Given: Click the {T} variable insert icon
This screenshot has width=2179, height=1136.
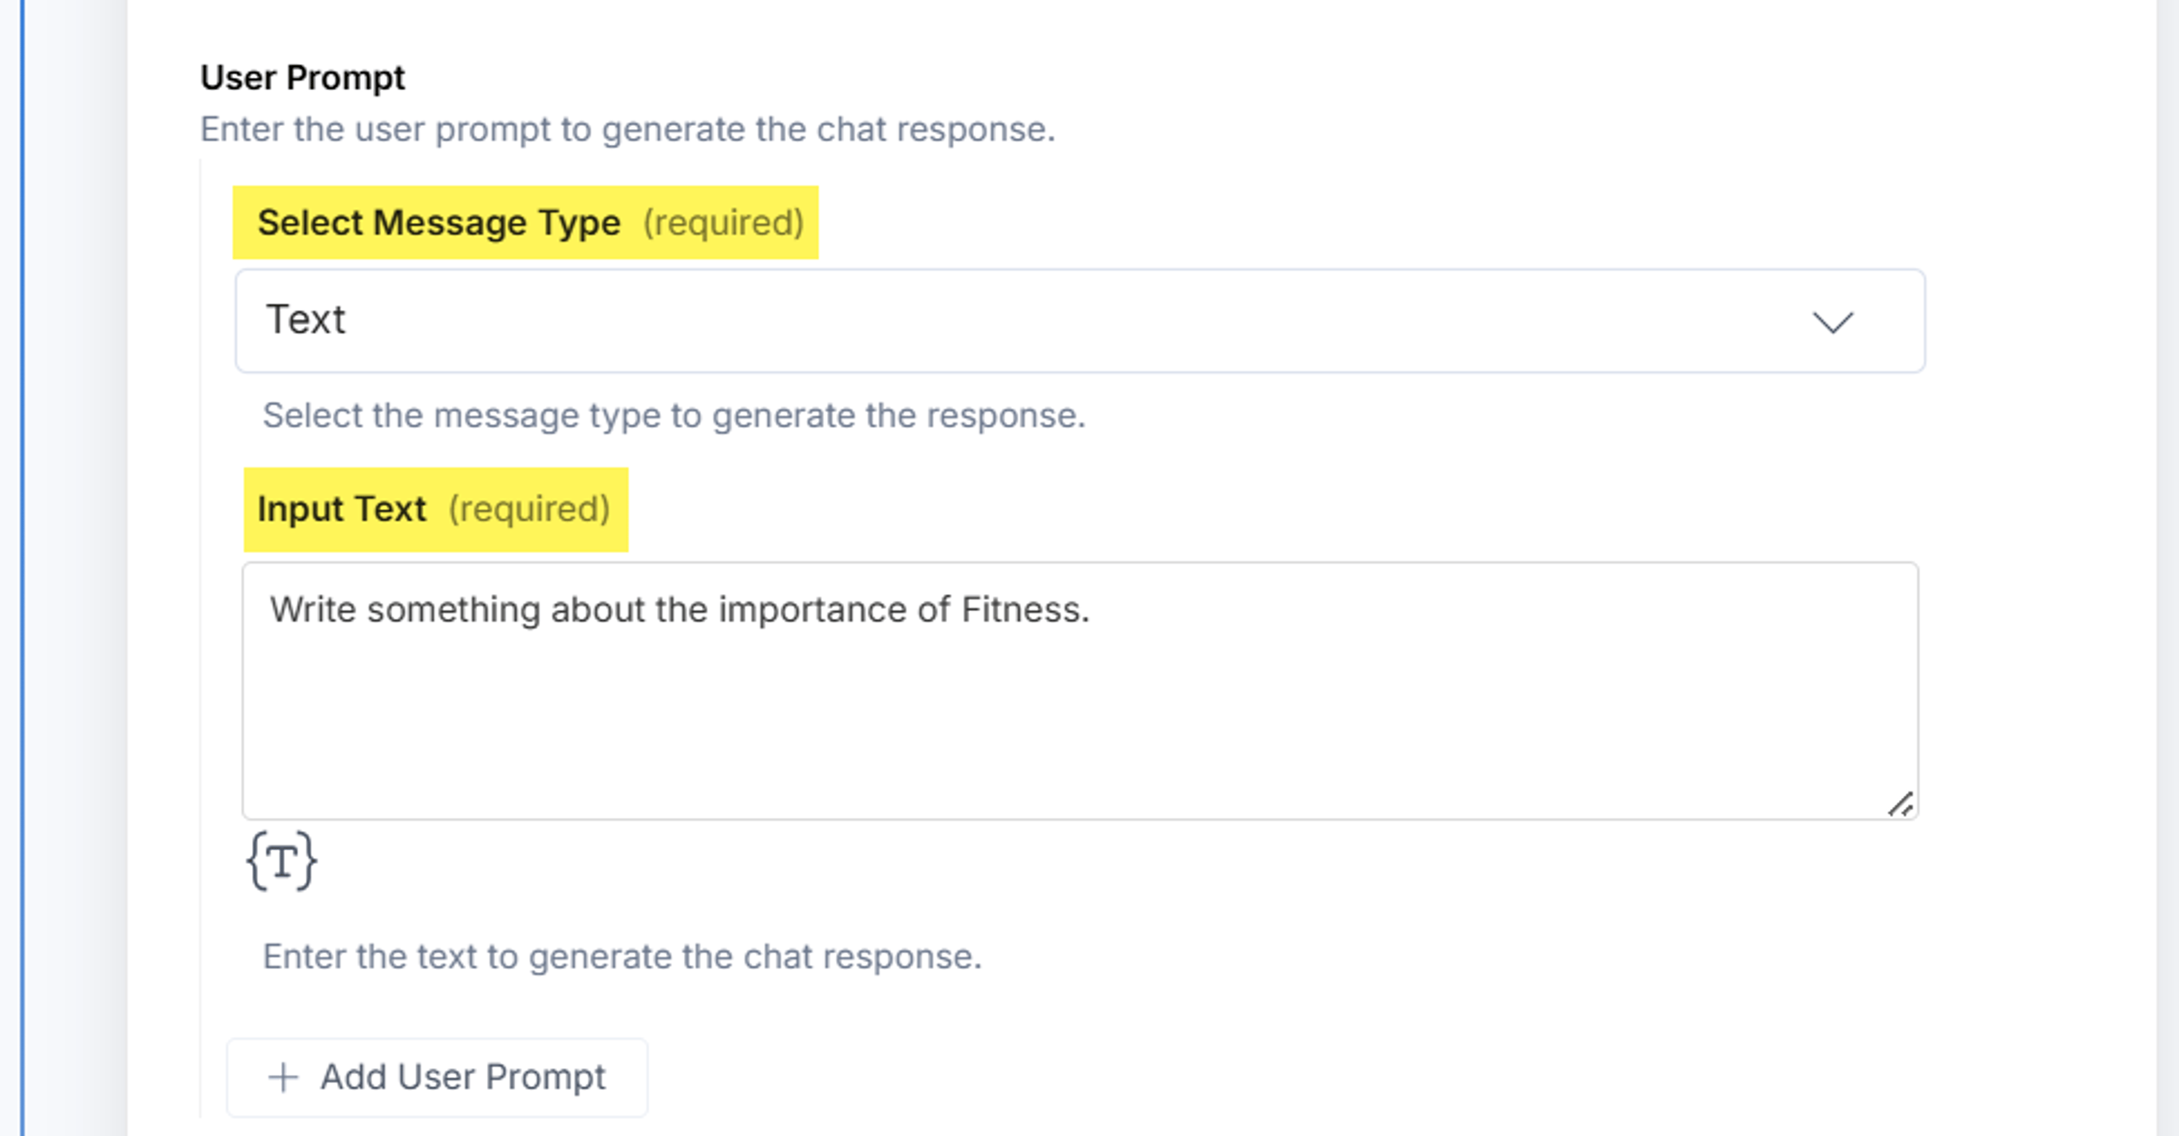Looking at the screenshot, I should (x=281, y=861).
